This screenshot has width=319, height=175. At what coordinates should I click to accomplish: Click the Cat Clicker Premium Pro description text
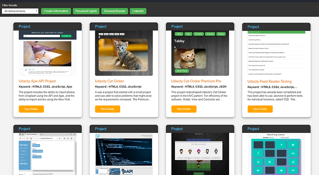coord(199,96)
